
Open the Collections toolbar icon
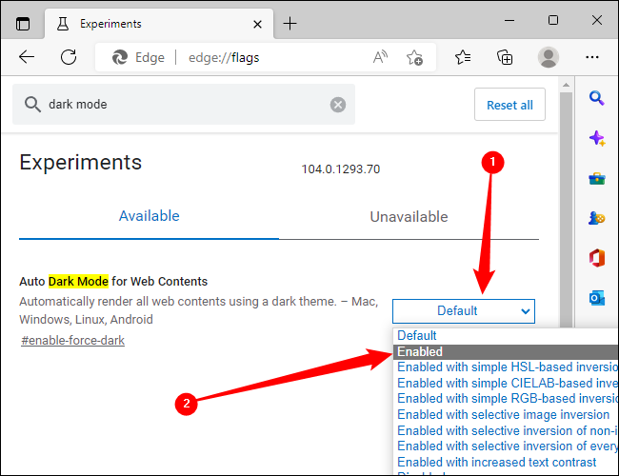coord(505,57)
